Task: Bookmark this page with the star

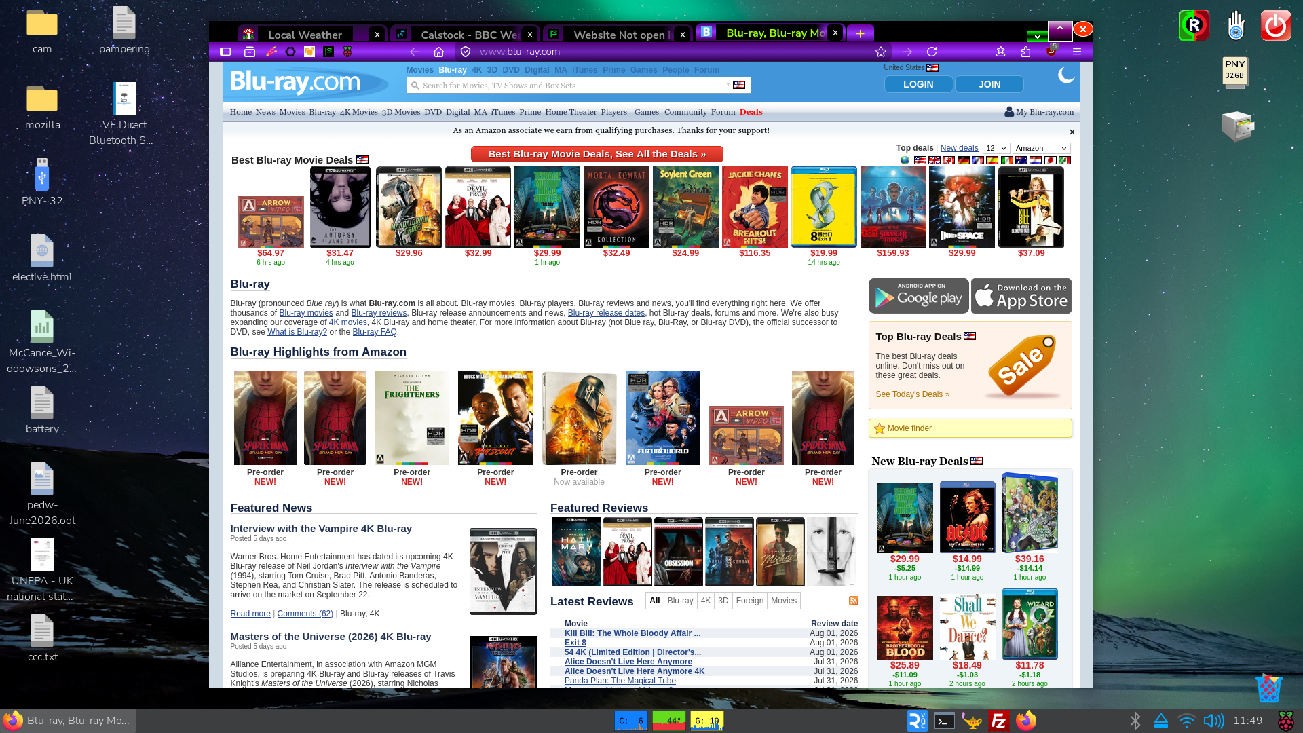Action: pyautogui.click(x=881, y=52)
